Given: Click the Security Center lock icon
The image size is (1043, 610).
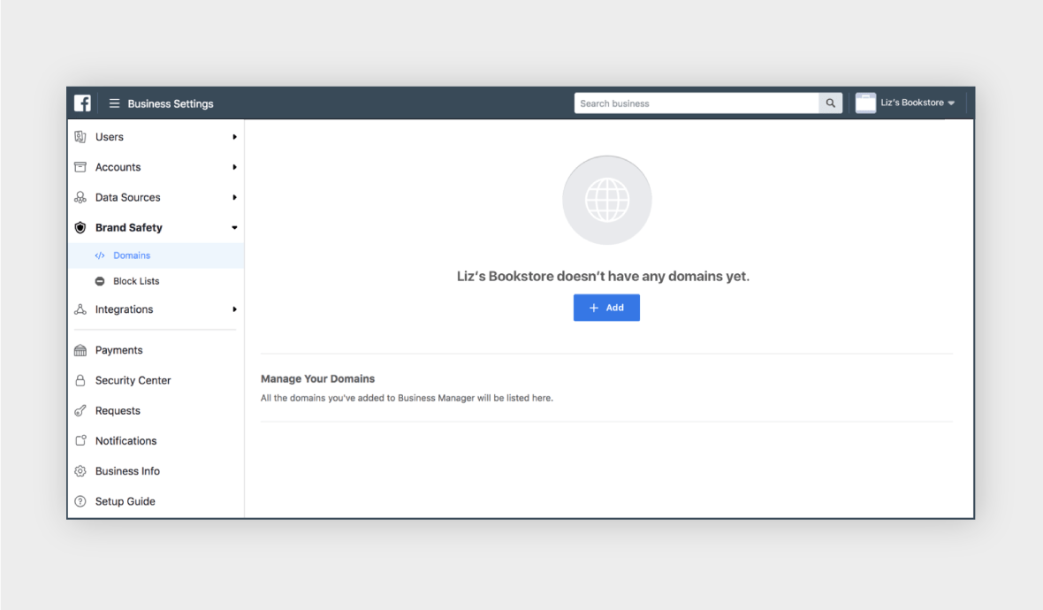Looking at the screenshot, I should pyautogui.click(x=80, y=380).
